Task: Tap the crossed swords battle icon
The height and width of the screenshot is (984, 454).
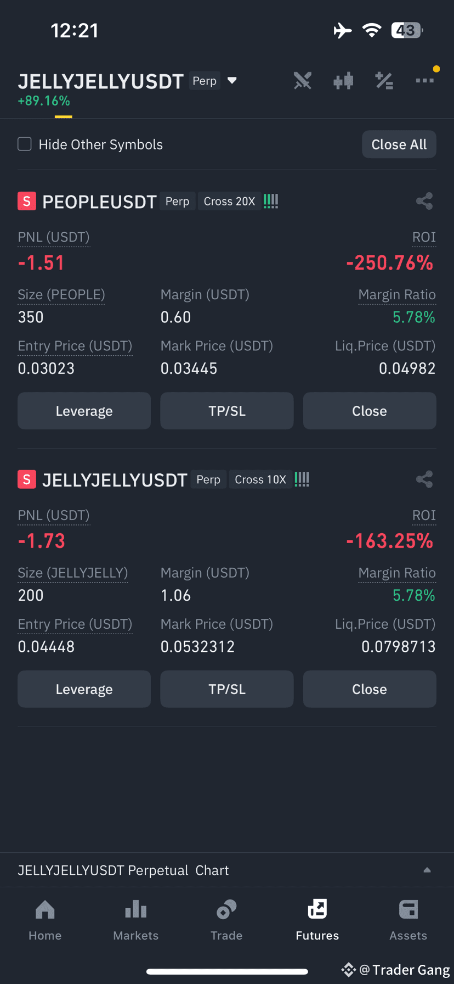Action: pyautogui.click(x=302, y=81)
